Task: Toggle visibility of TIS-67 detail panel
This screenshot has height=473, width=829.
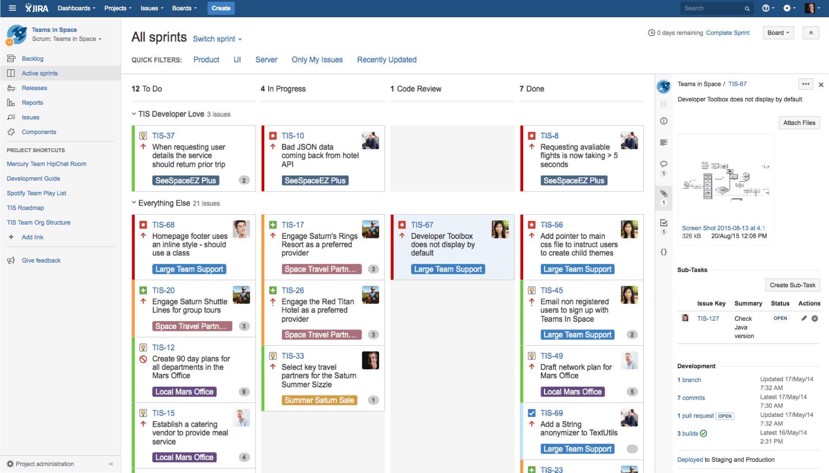Action: pos(820,85)
